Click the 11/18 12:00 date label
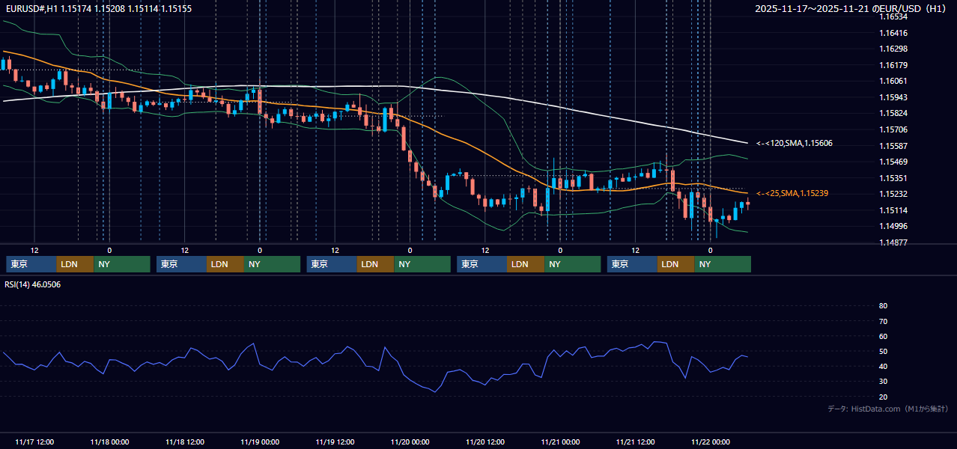The image size is (957, 449). pos(184,442)
